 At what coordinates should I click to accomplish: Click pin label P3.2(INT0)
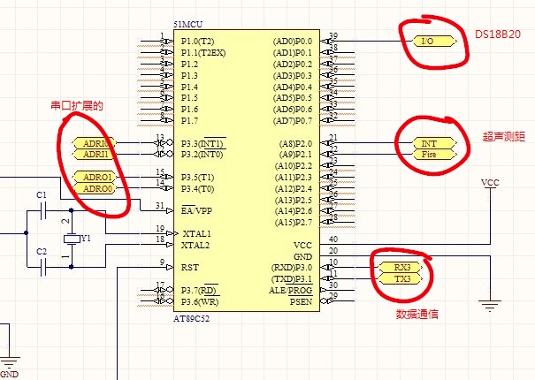pyautogui.click(x=202, y=155)
